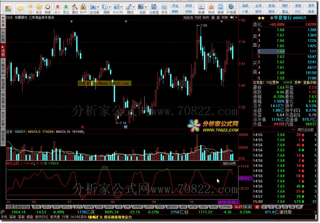Screen dimensions: 320x223
Task: Click the 指数 index button
Action: tap(245, 6)
